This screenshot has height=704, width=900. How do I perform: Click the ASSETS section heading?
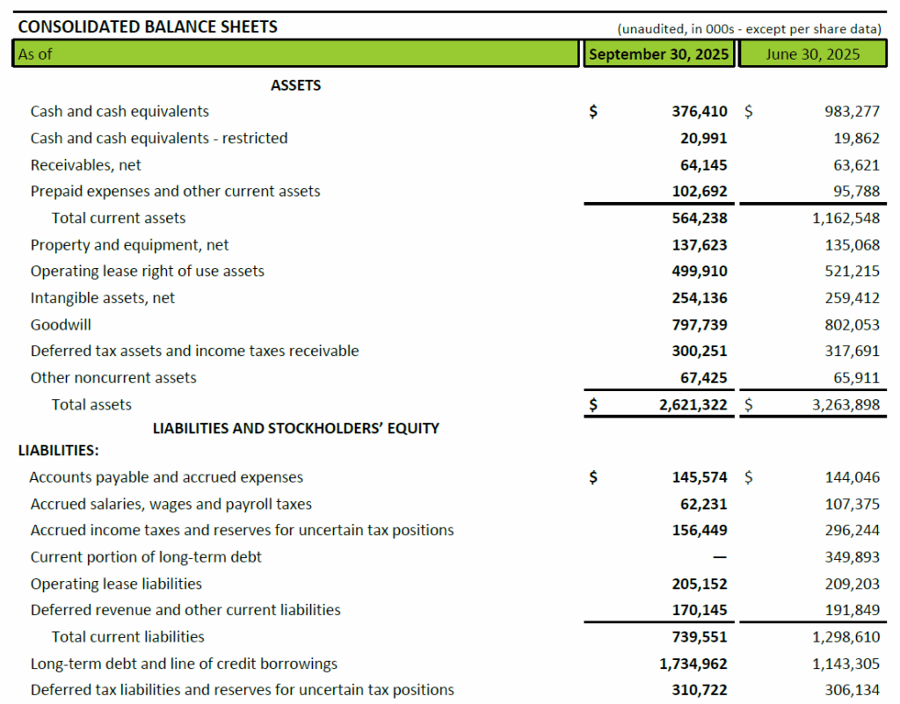[296, 85]
